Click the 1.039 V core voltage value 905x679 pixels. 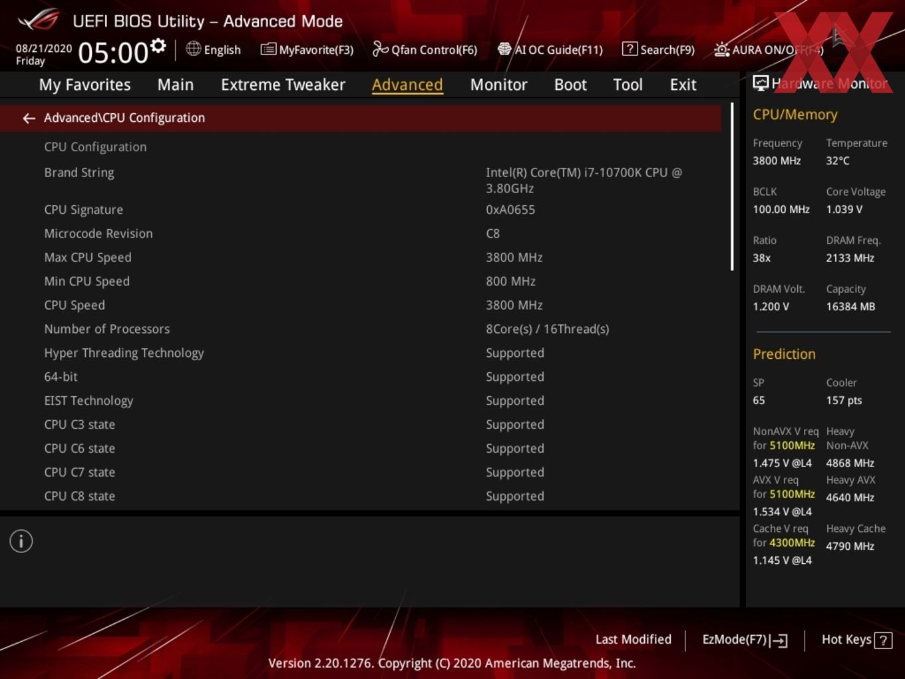coord(844,209)
